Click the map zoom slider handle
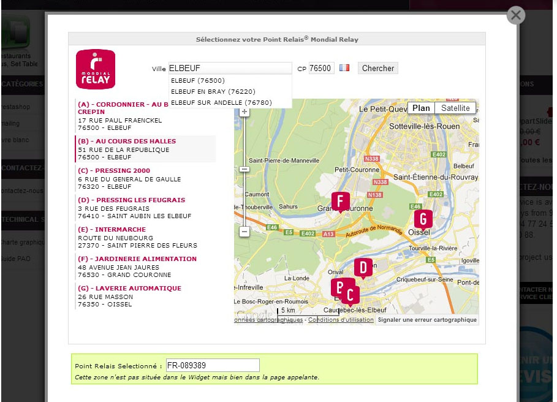557x402 pixels. 244,169
